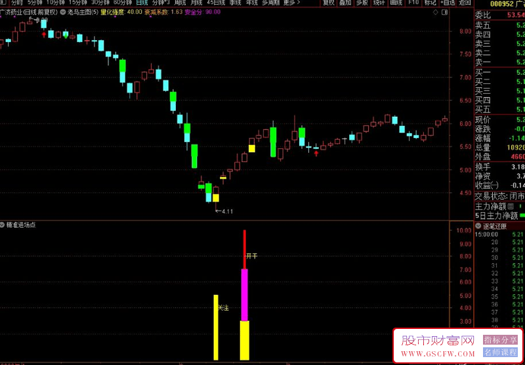525x365 pixels.
Task: Click the 画线 drawing tools button
Action: [x=396, y=3]
